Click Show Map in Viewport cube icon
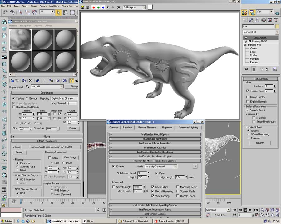The image size is (281, 224). (65, 81)
